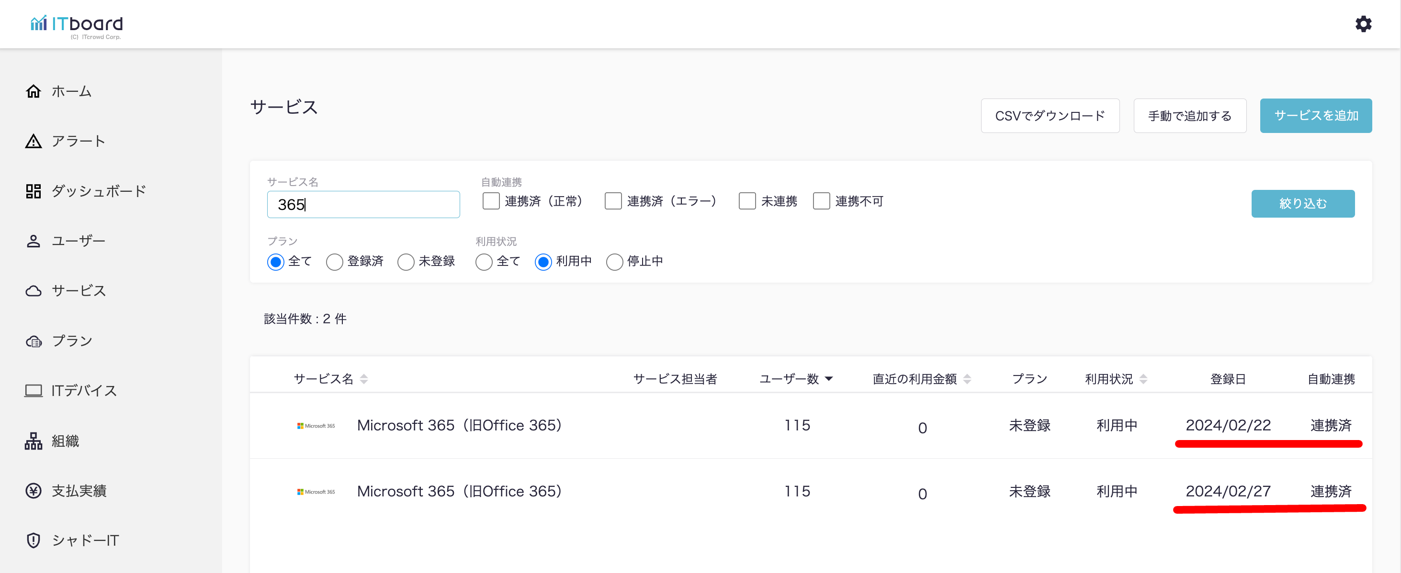The image size is (1401, 573).
Task: Check the 未連携 checkbox
Action: (x=747, y=201)
